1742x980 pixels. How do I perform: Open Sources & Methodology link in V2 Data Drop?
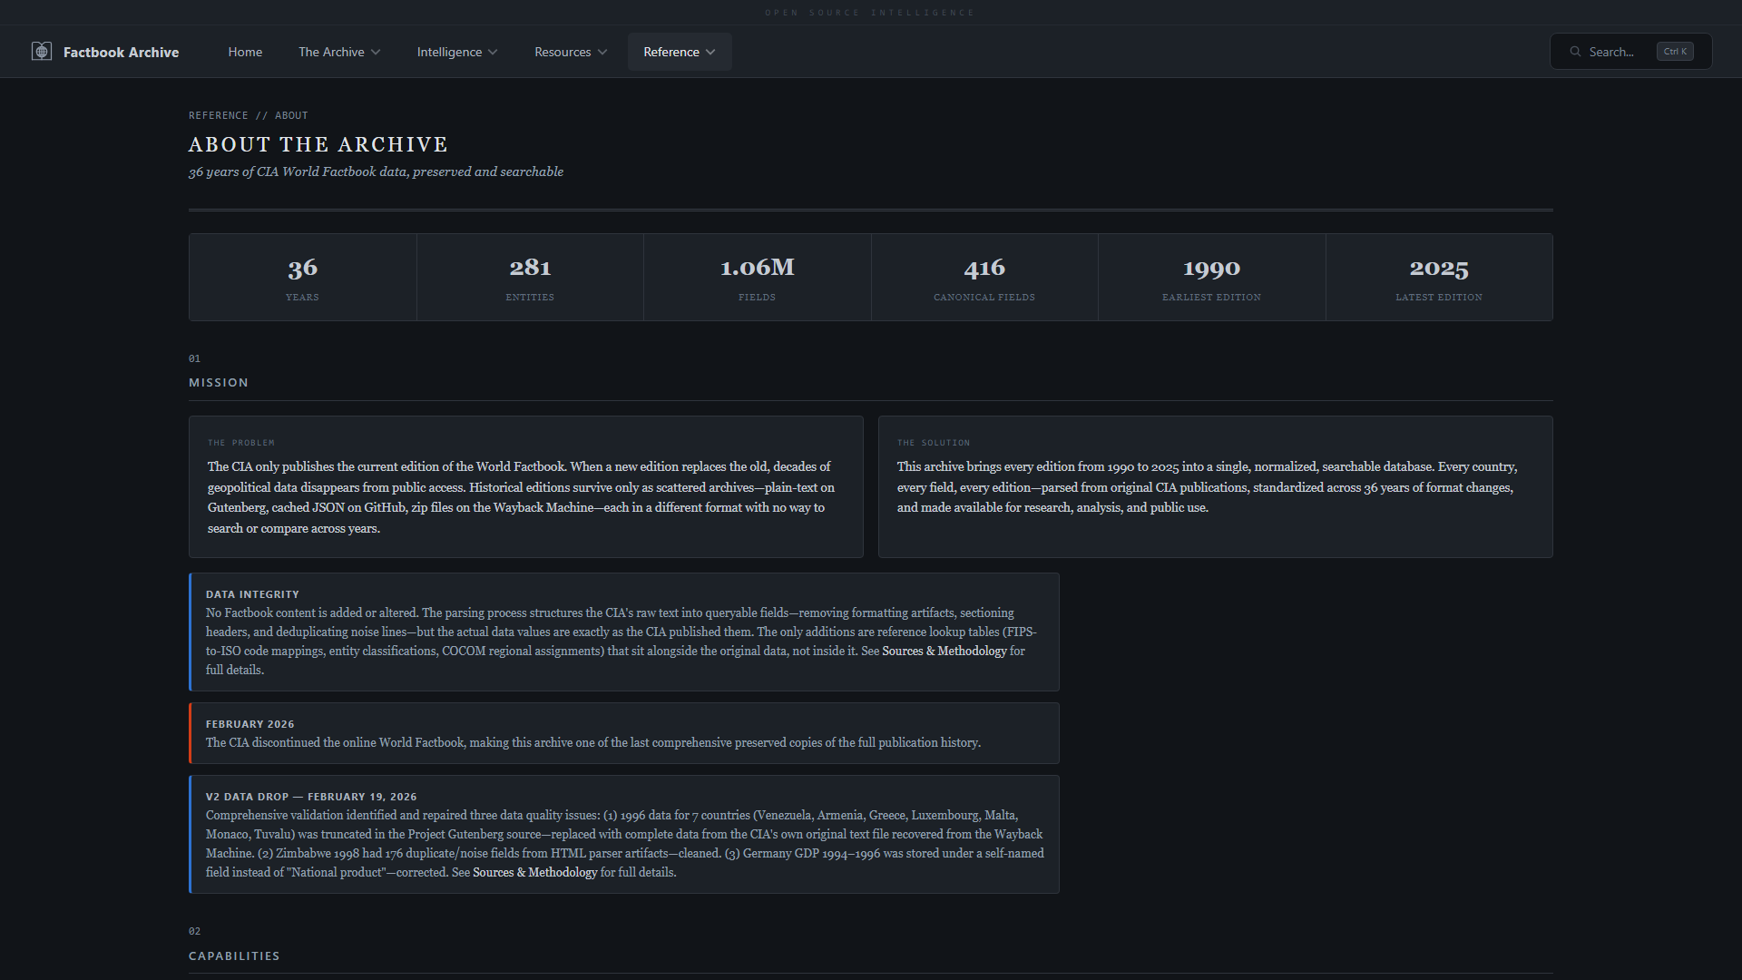click(x=534, y=872)
